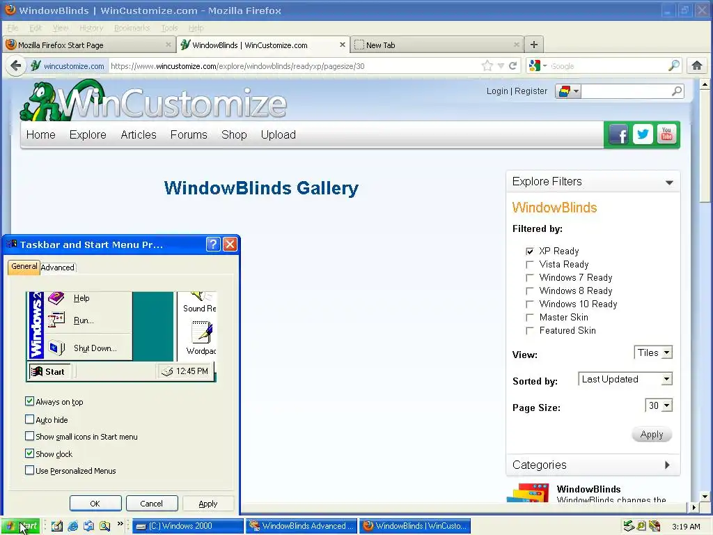Collapse the Explore Filters panel arrow
The image size is (713, 535).
[x=669, y=183]
